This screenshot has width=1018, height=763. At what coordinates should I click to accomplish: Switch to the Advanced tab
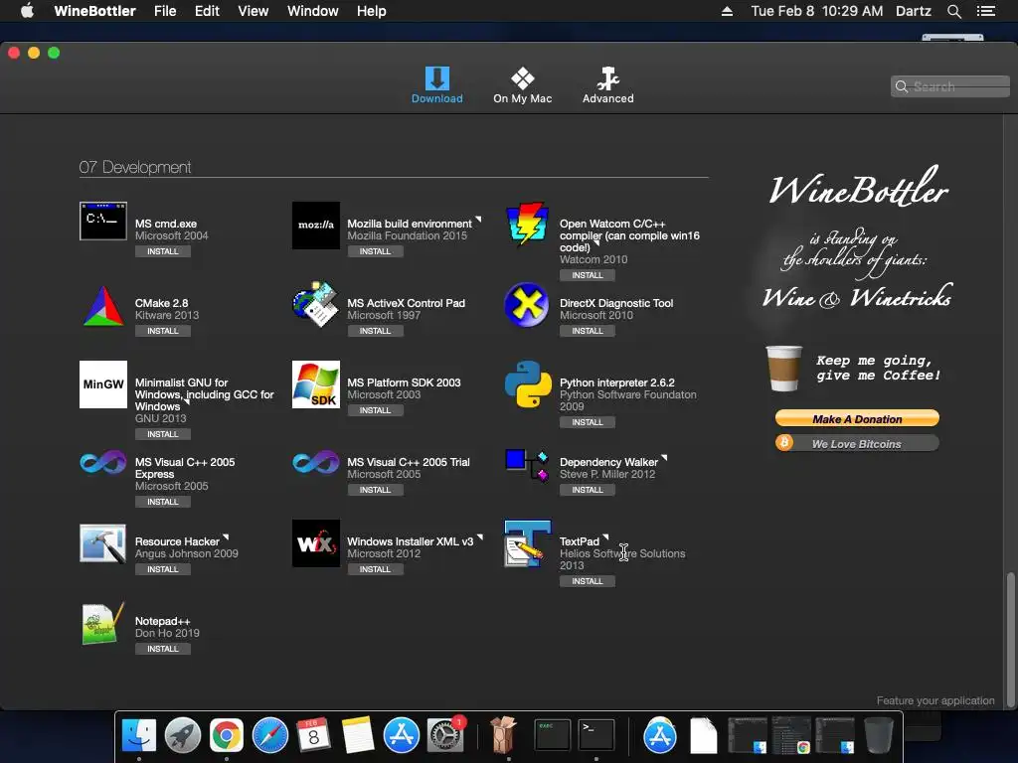[607, 85]
